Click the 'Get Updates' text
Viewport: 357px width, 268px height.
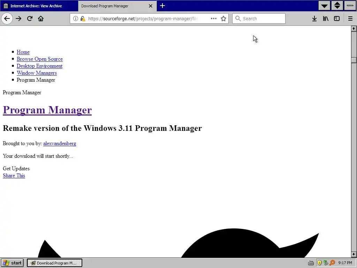tap(16, 169)
